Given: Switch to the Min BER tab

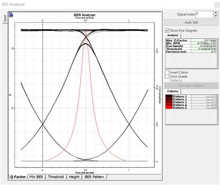Looking at the screenshot, I should [x=36, y=177].
